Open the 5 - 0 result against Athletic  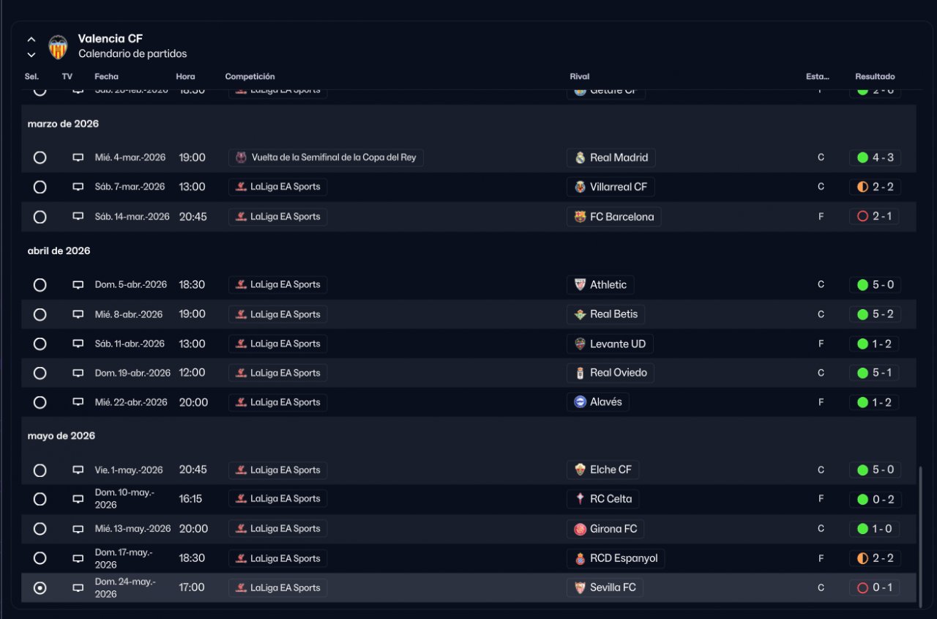(875, 285)
